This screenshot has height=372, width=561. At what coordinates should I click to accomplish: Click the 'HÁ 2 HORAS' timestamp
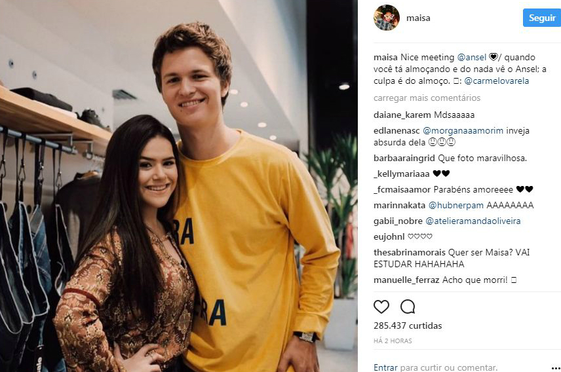click(393, 341)
